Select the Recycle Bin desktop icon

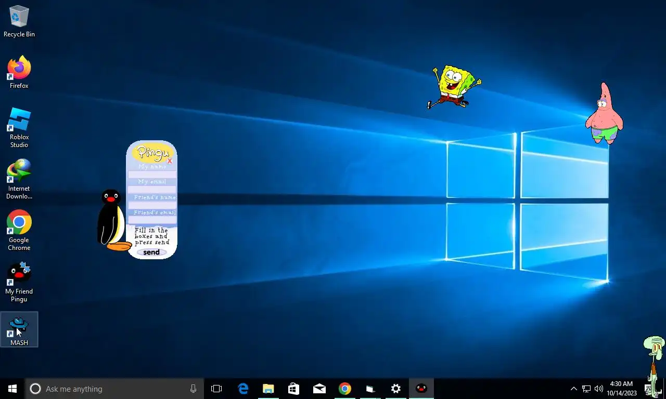(x=19, y=22)
